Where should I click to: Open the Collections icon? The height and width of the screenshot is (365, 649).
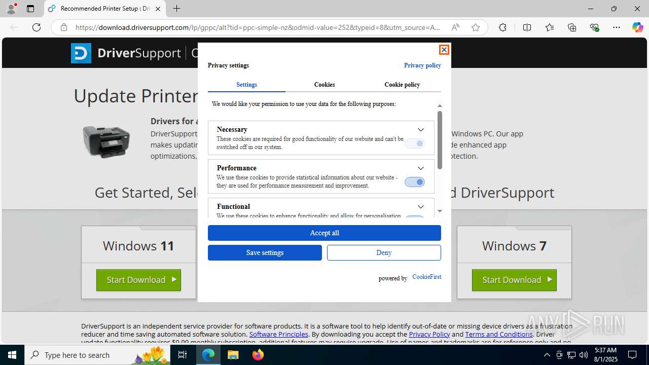click(572, 27)
